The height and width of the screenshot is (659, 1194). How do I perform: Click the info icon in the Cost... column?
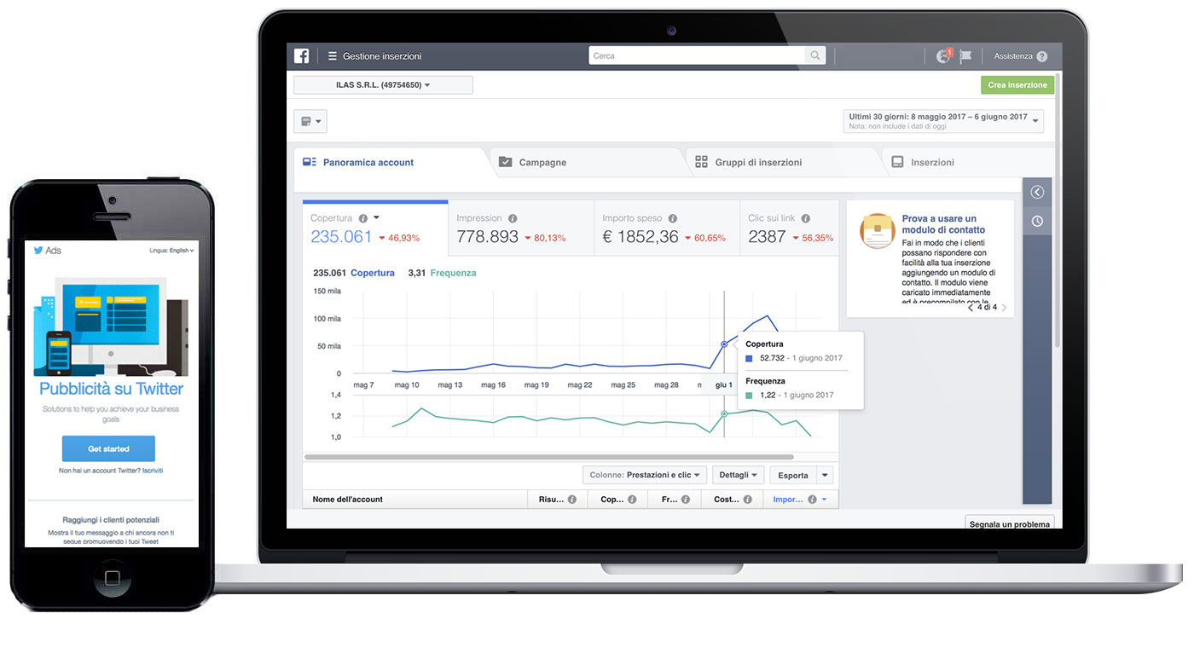[747, 500]
